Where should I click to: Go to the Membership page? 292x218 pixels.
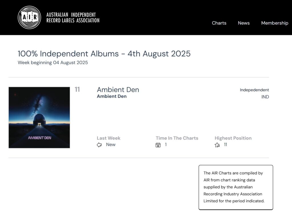275,23
